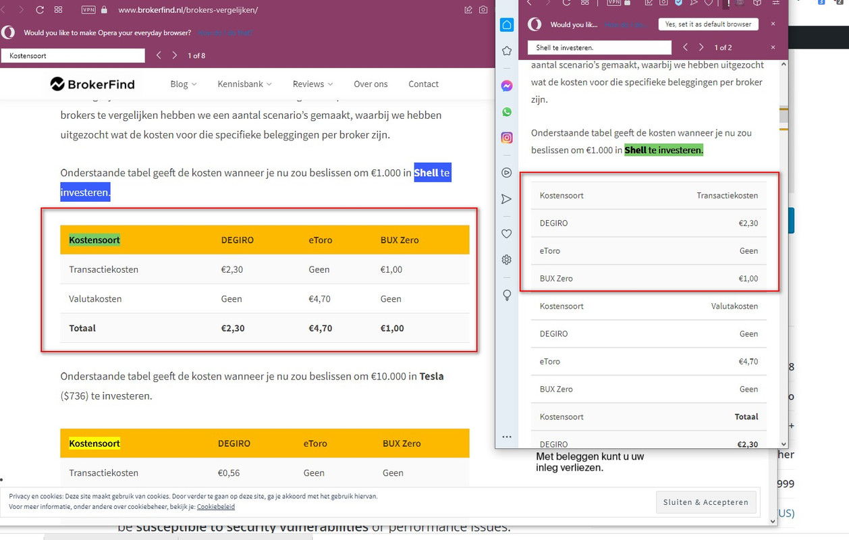Click 'Valutakosten' header in right window
The width and height of the screenshot is (849, 540).
(734, 306)
